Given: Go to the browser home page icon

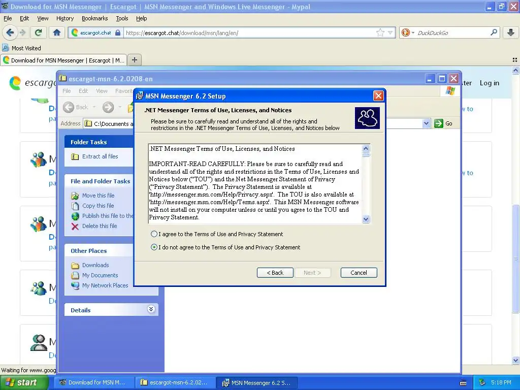Looking at the screenshot, I should (57, 32).
